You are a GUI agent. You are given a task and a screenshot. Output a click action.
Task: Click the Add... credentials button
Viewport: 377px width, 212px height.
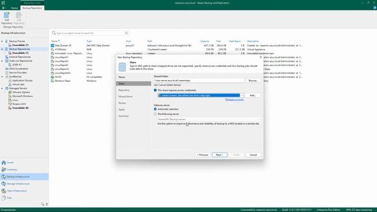253,95
